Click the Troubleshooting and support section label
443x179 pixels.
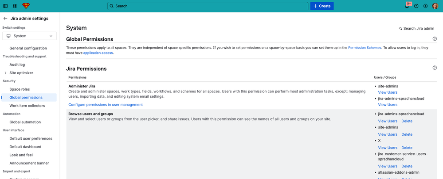point(24,56)
